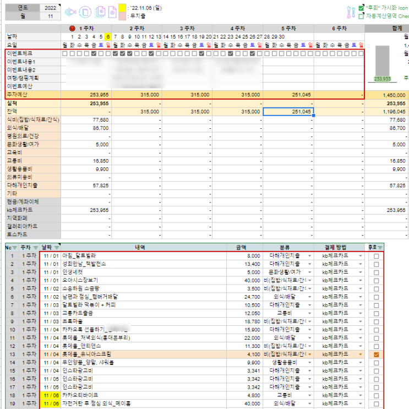Open 분류 dropdown for 교통카드출금
Viewport: 409px width, 409px height.
(309, 314)
